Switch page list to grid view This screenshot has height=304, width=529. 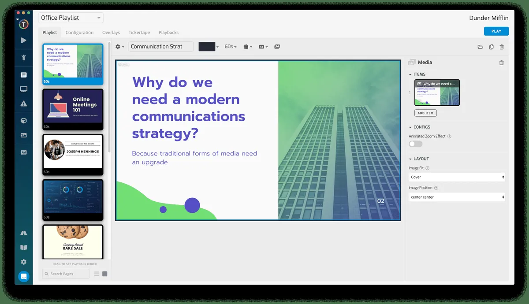click(x=105, y=274)
